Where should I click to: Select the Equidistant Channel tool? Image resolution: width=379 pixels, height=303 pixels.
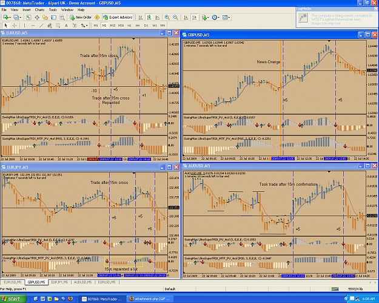[50, 26]
